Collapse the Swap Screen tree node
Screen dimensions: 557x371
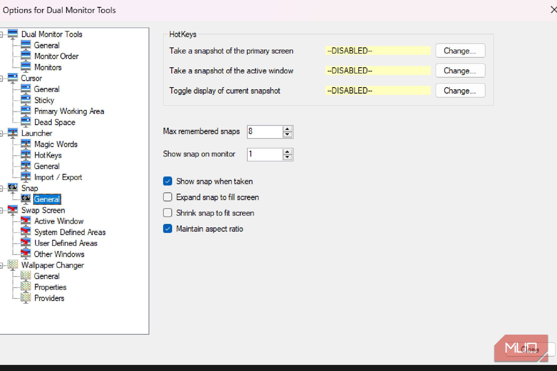1,210
